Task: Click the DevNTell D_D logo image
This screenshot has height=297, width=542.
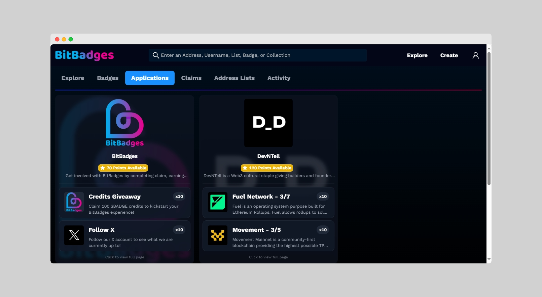Action: point(268,123)
